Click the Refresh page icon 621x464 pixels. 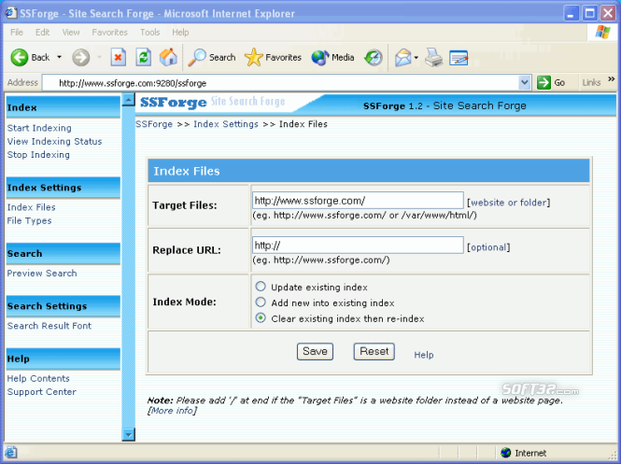pos(143,57)
